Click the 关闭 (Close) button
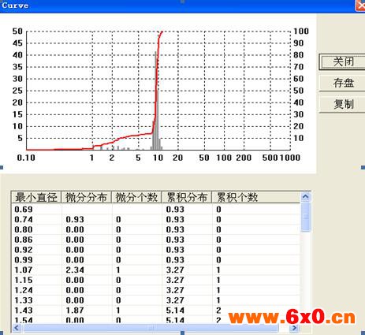 click(342, 62)
